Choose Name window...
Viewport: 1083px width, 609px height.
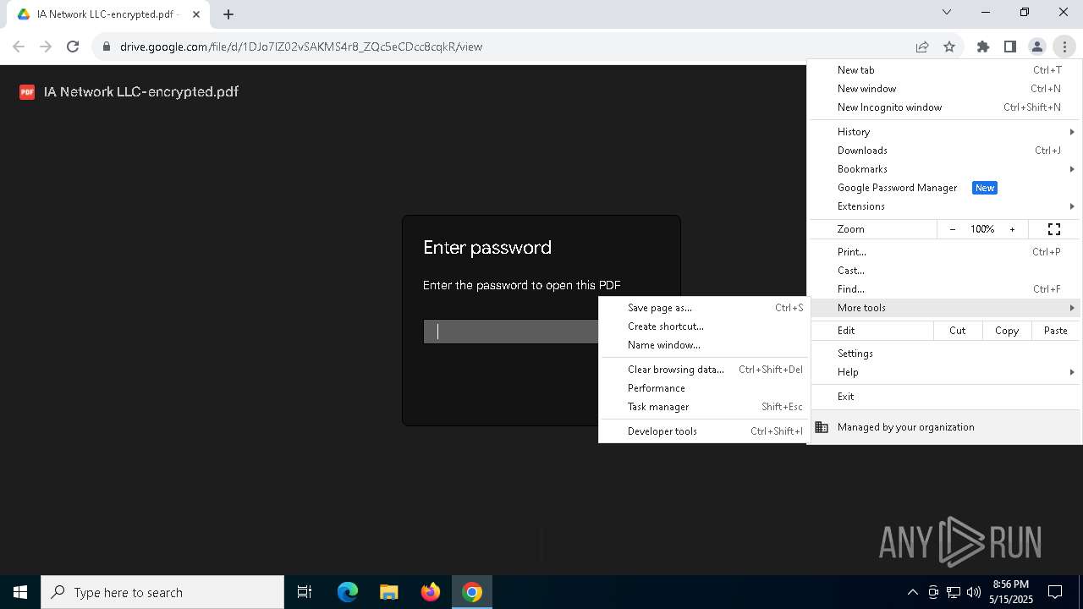704,345
